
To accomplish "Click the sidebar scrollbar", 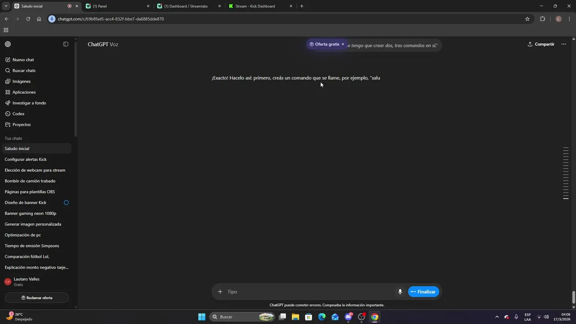I will pyautogui.click(x=76, y=89).
